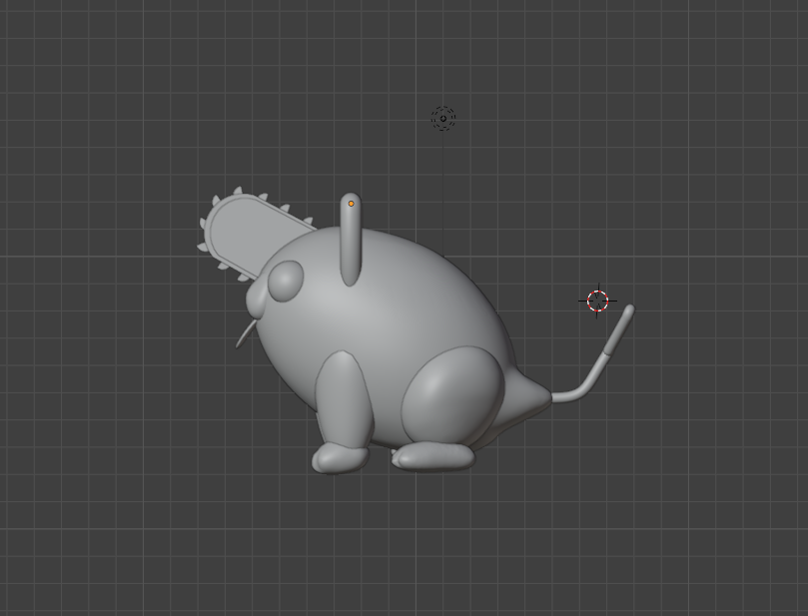This screenshot has height=616, width=808.
Task: Select the large hind thigh
Action: point(452,395)
